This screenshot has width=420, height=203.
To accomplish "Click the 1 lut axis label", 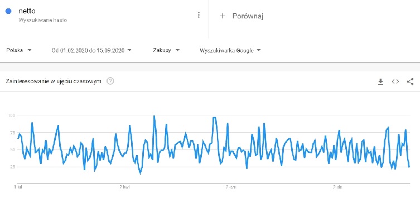I will pos(18,187).
